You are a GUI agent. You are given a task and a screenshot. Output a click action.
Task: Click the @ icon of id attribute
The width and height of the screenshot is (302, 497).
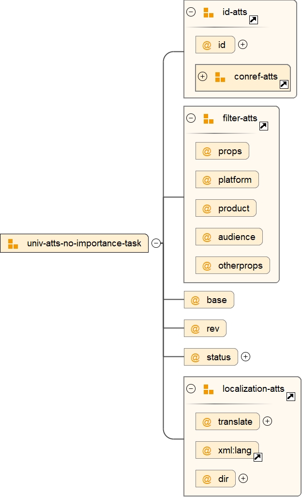click(207, 45)
